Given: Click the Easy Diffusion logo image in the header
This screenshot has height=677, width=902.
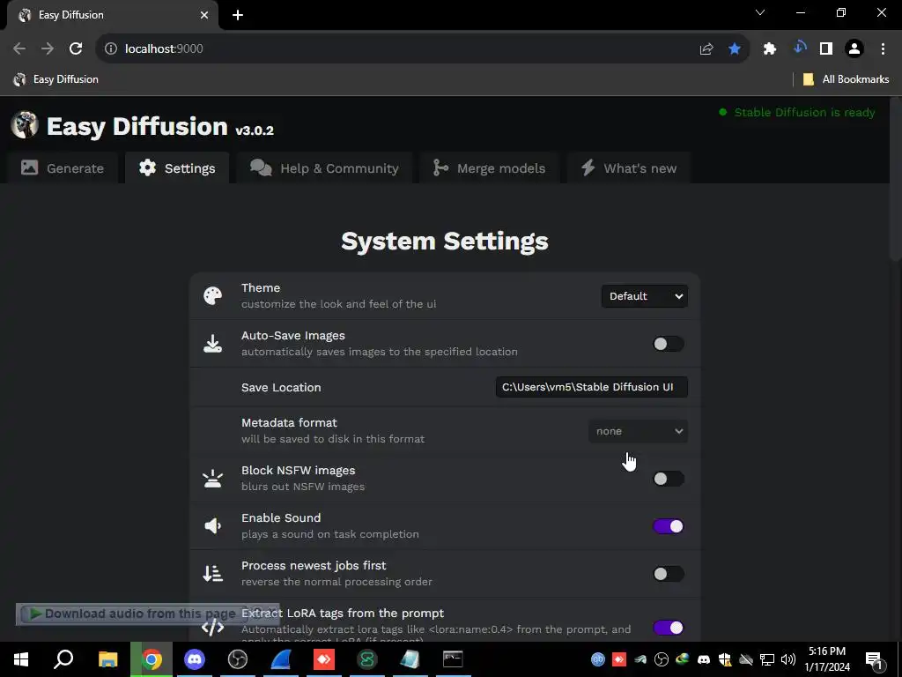Looking at the screenshot, I should pos(24,124).
